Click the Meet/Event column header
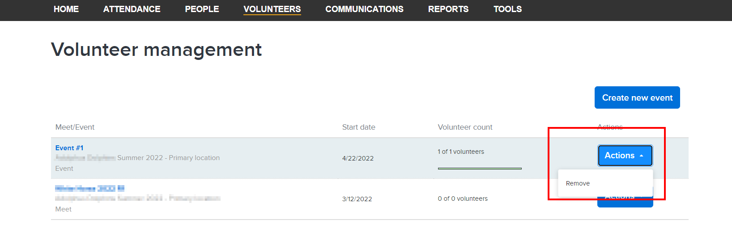The width and height of the screenshot is (732, 241). click(75, 127)
